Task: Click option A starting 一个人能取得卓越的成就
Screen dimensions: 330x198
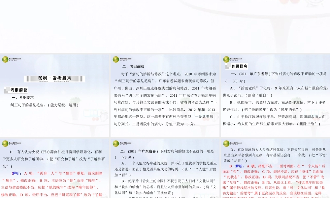Action: point(166,169)
